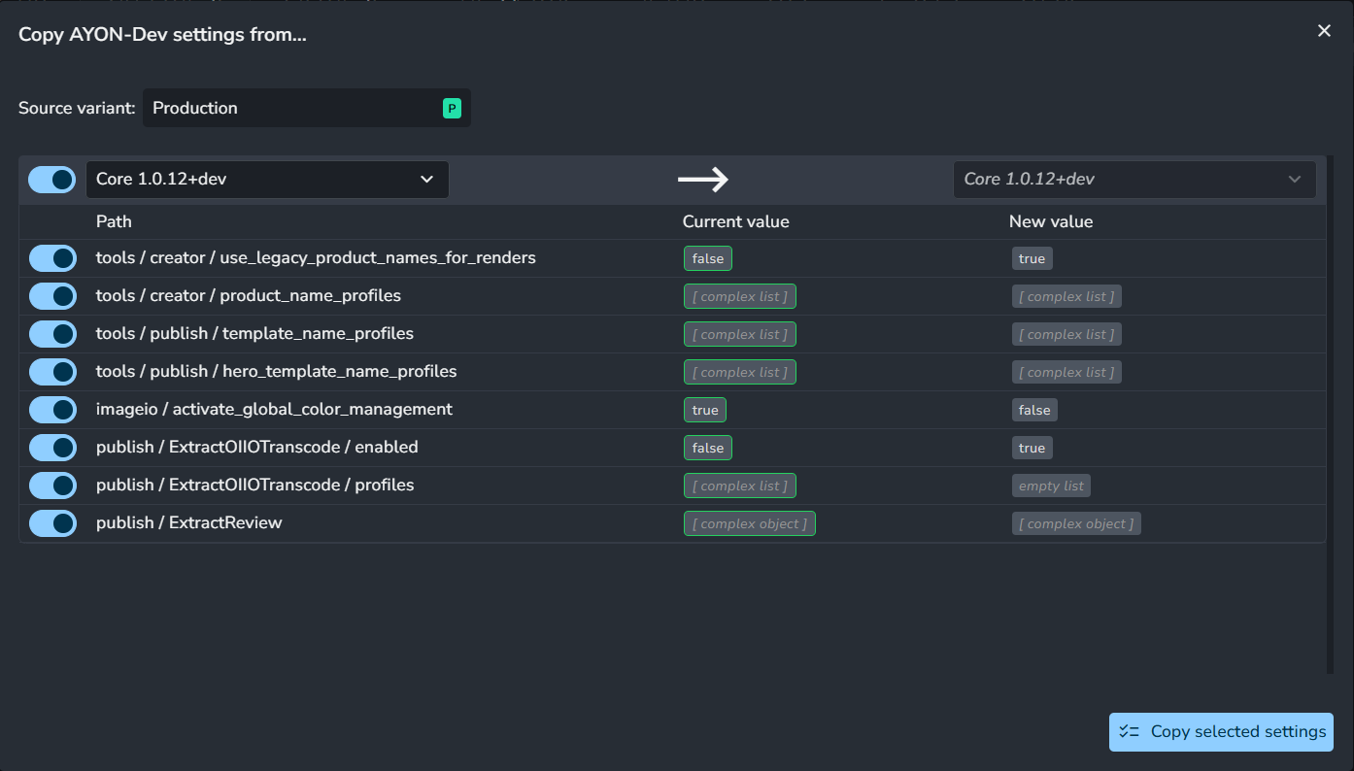Viewport: 1354px width, 771px height.
Task: Click the green Production variant badge icon
Action: click(452, 109)
